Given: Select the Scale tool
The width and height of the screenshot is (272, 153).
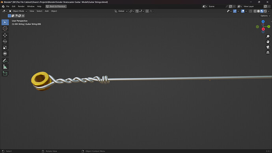Looking at the screenshot, I should coord(5,48).
